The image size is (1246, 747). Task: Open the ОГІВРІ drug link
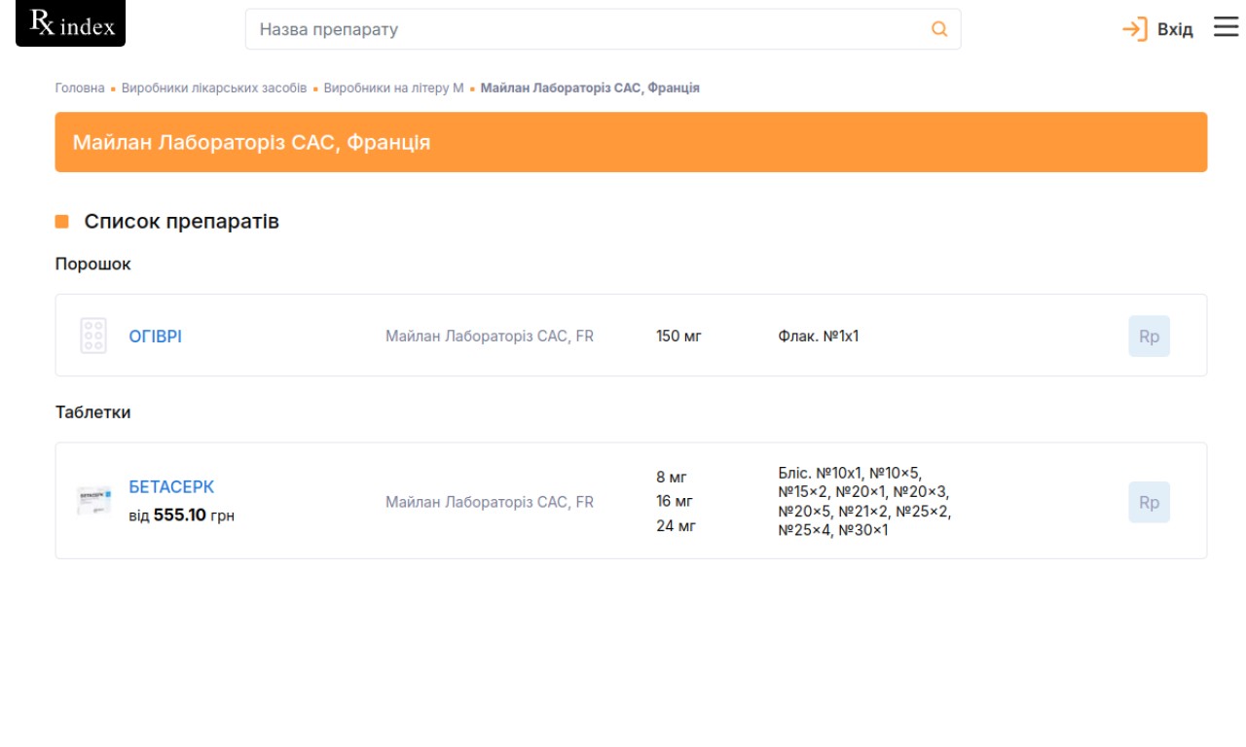coord(156,337)
